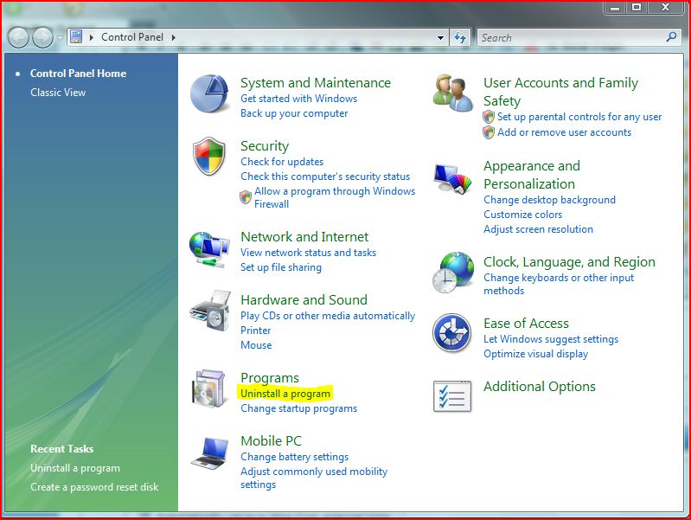Click highlighted Uninstall a program under Programs

coord(285,394)
